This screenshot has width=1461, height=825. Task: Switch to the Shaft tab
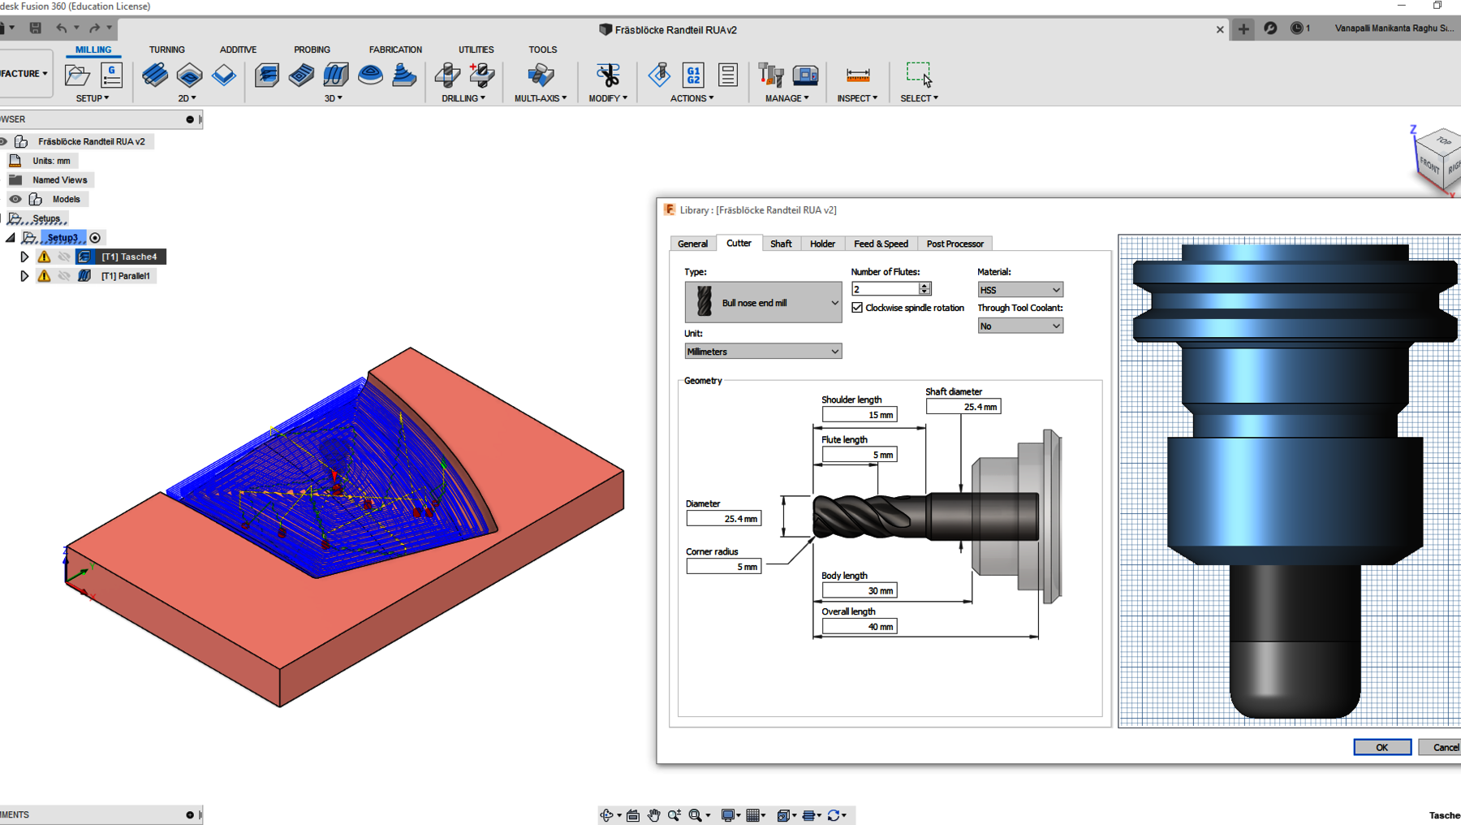pos(781,244)
